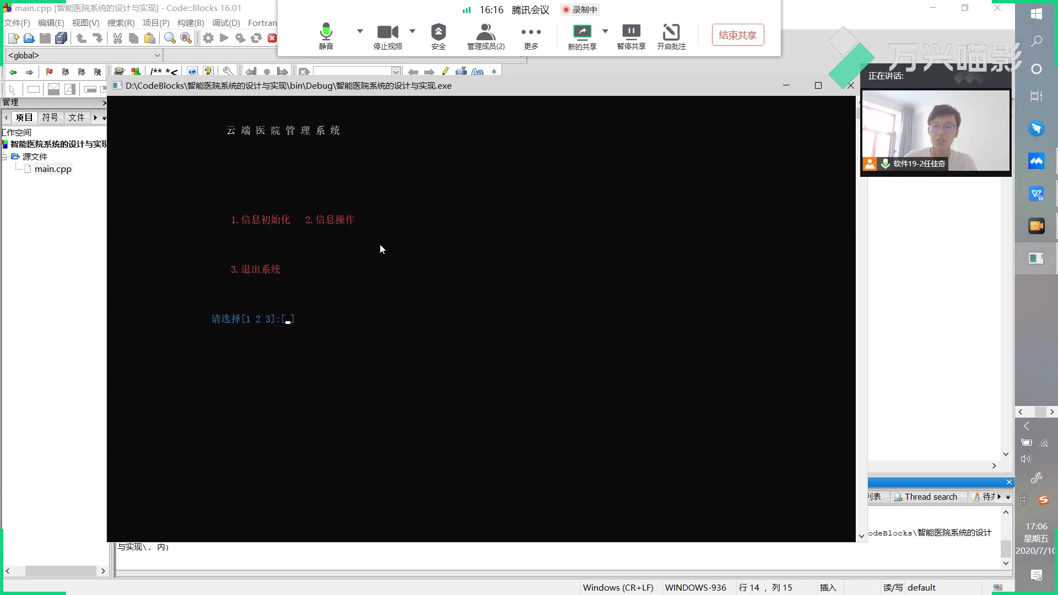
Task: Select main.cpp in the project tree
Action: coord(53,169)
